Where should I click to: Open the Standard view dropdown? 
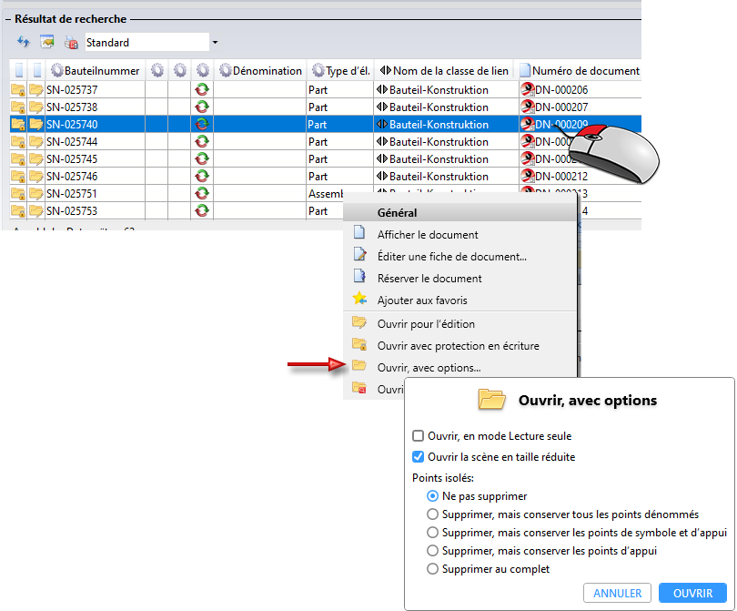click(x=215, y=42)
